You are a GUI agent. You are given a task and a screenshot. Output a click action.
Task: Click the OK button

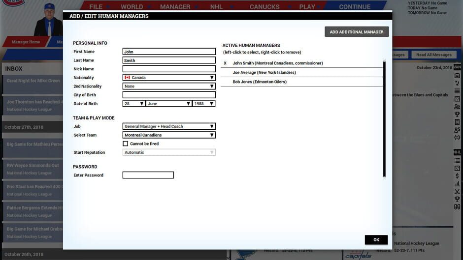(376, 240)
